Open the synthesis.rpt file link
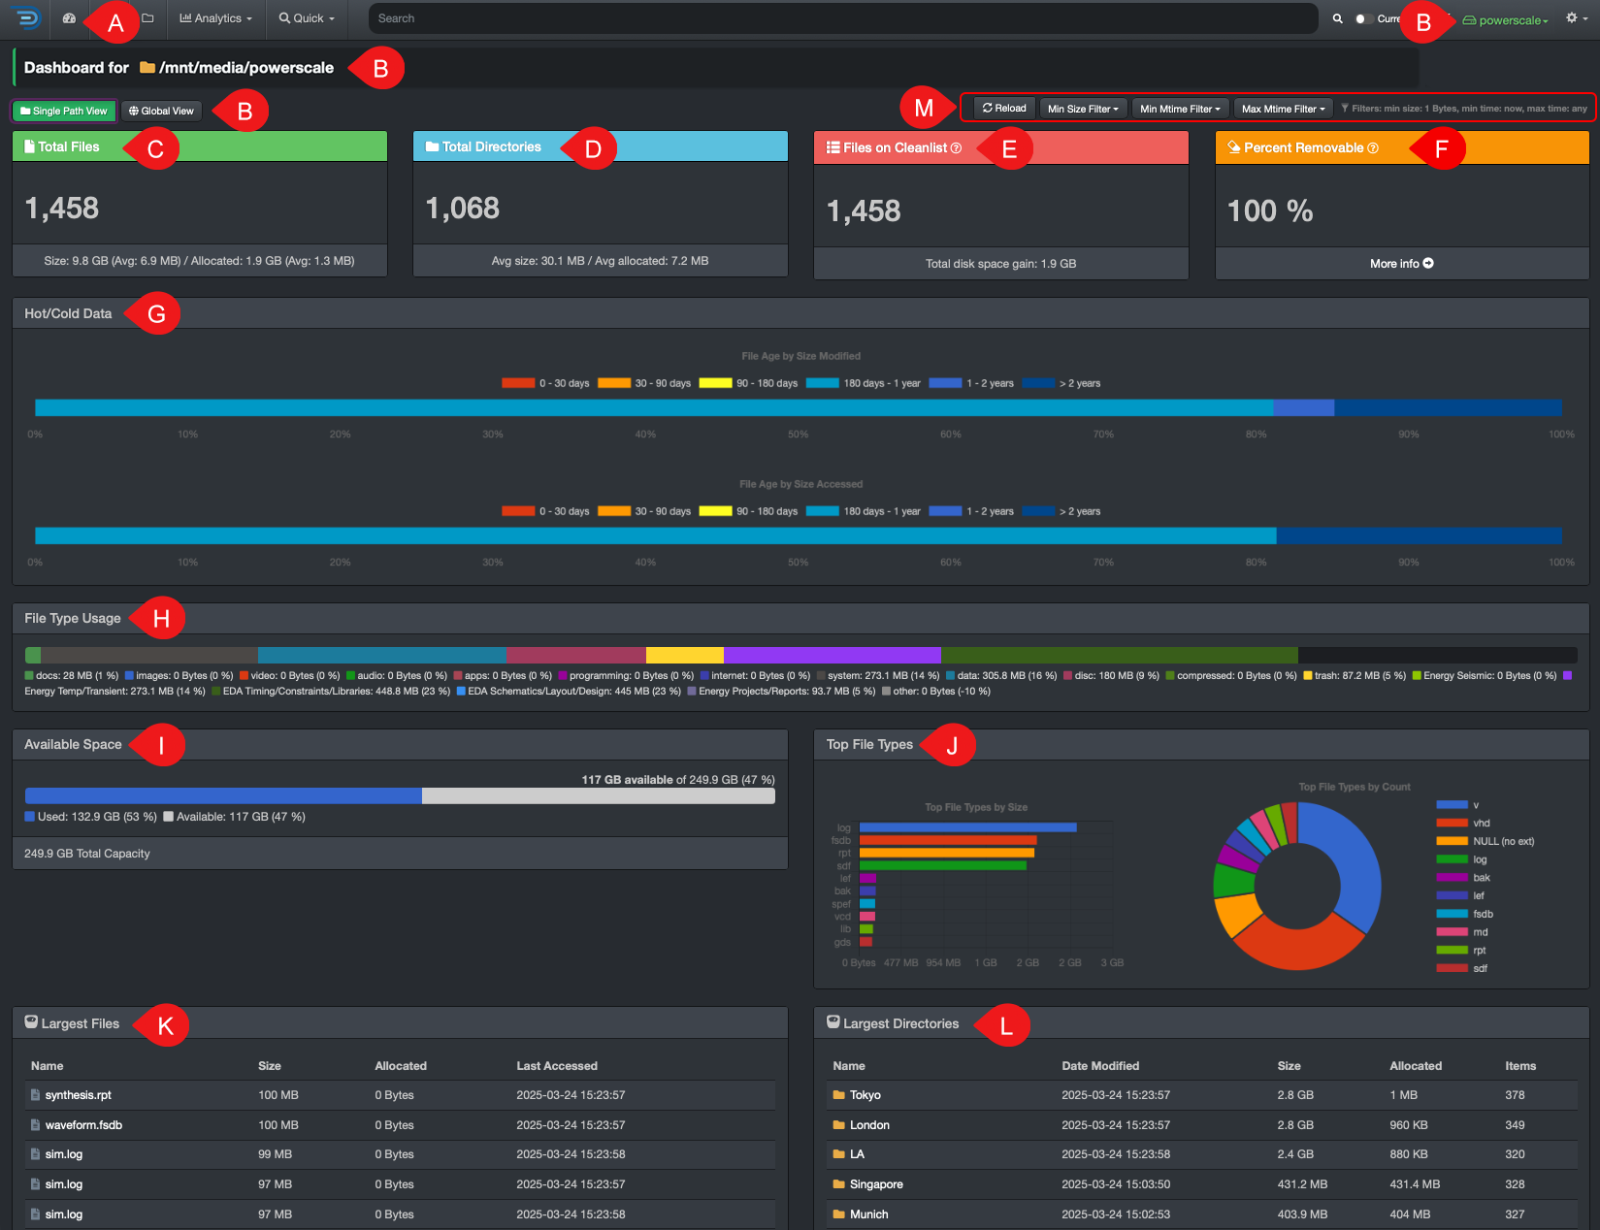 point(78,1095)
